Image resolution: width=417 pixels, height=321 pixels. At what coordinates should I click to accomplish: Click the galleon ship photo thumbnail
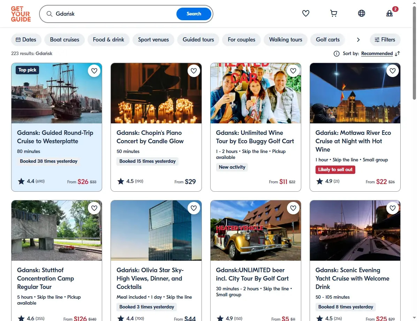tap(56, 93)
